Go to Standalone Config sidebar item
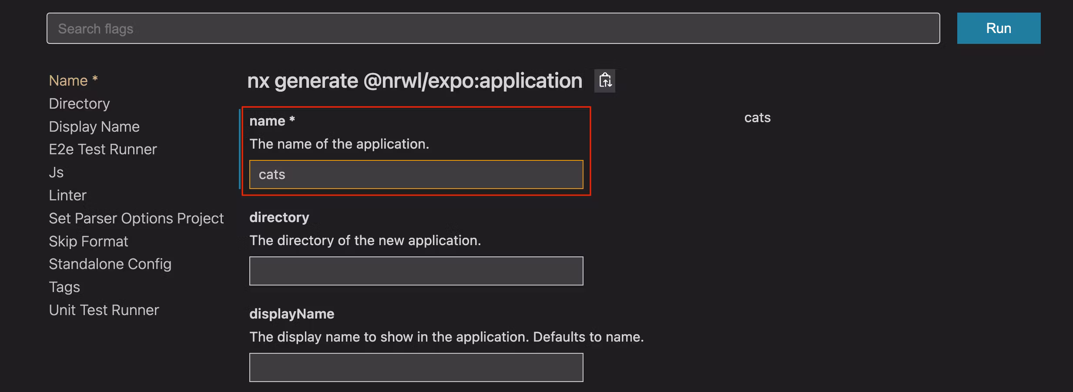The image size is (1073, 392). 110,264
